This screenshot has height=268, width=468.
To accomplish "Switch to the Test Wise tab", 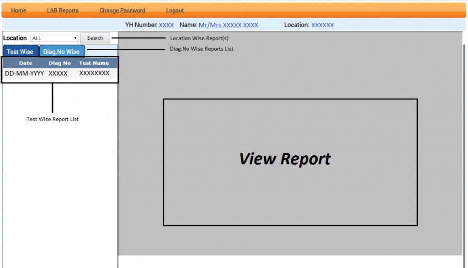I will [20, 52].
